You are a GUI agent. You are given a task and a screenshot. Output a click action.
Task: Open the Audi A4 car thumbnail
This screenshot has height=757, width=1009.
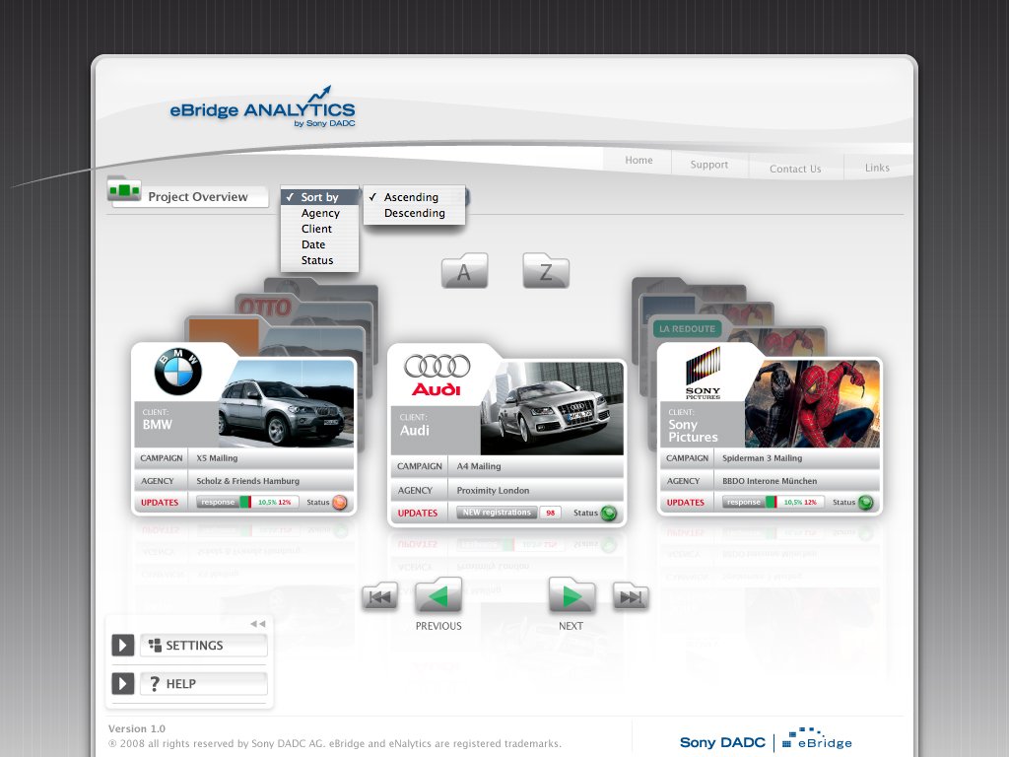tap(552, 408)
